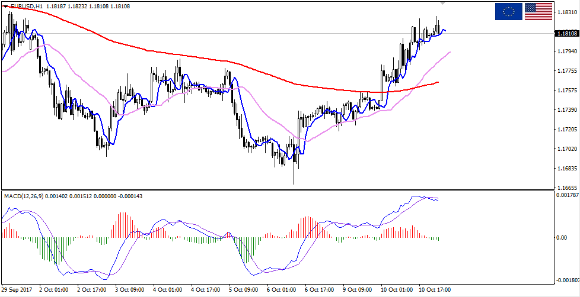Click the 9 Oct 09:00 time label
The height and width of the screenshot is (297, 580).
pos(356,290)
